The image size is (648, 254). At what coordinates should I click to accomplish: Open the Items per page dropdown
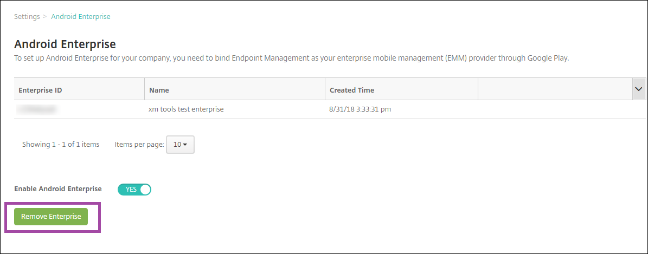[180, 145]
